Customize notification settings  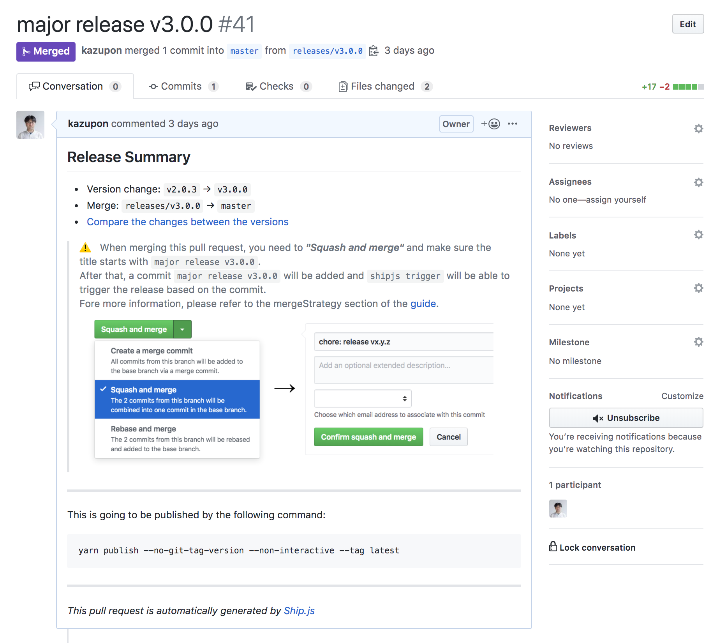coord(682,396)
